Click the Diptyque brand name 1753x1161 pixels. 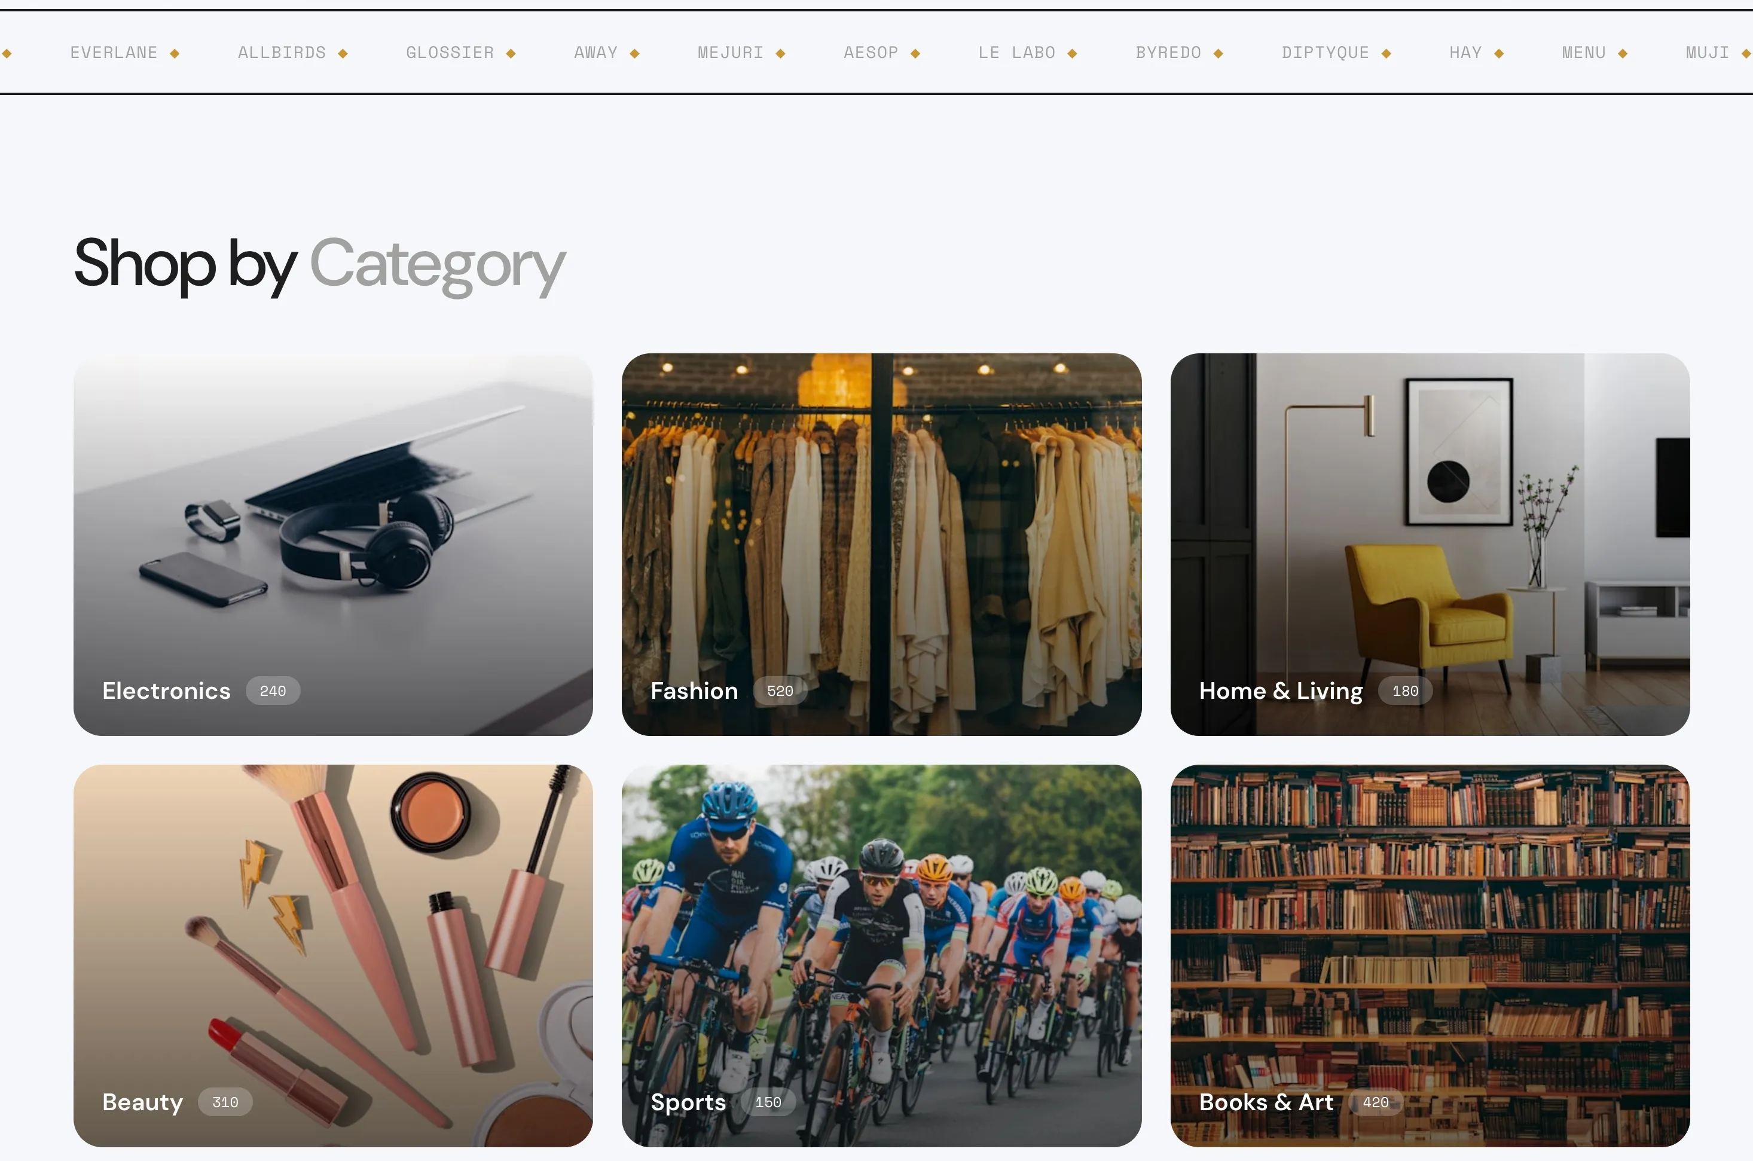click(x=1326, y=53)
